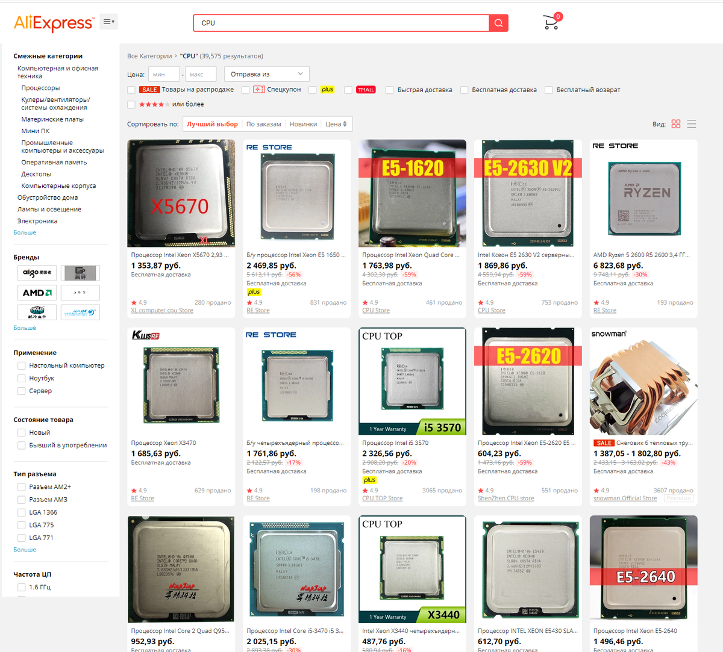723x652 pixels.
Task: Open 'Компьютерные корпуса' category link
Action: click(58, 185)
